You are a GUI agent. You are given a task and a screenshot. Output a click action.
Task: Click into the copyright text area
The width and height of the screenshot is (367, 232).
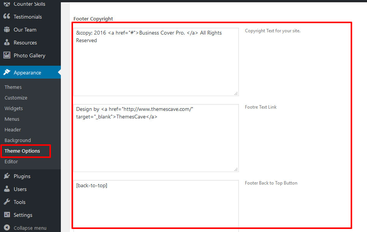click(156, 62)
